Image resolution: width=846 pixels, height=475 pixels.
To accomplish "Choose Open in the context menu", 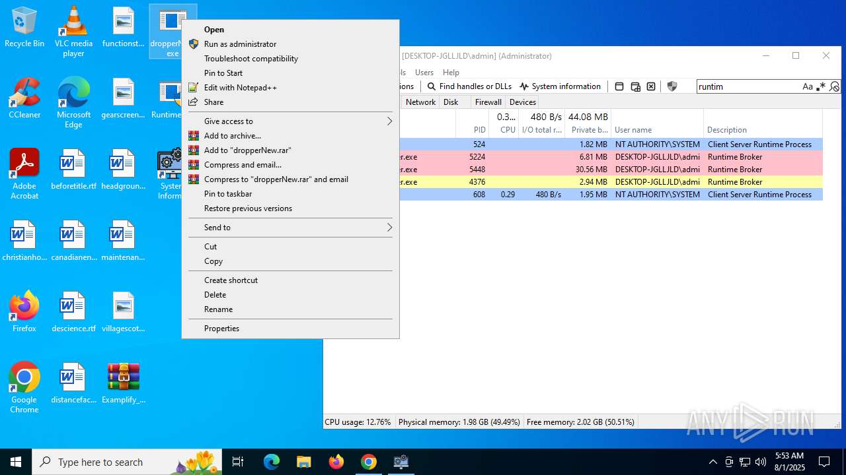I will click(x=290, y=30).
